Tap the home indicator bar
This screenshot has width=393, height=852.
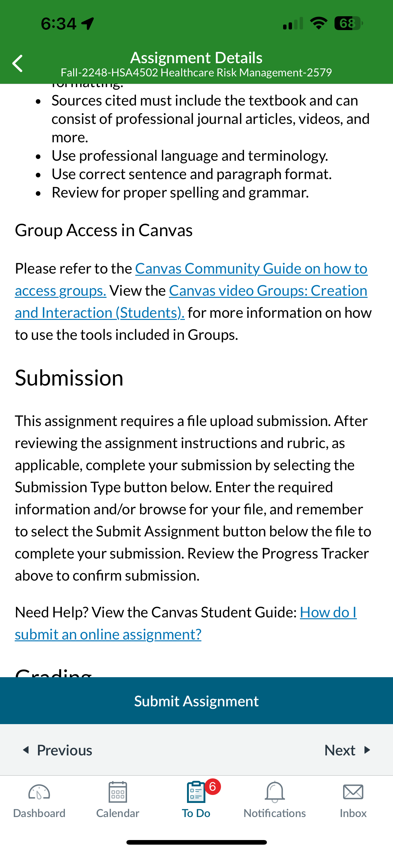click(196, 842)
